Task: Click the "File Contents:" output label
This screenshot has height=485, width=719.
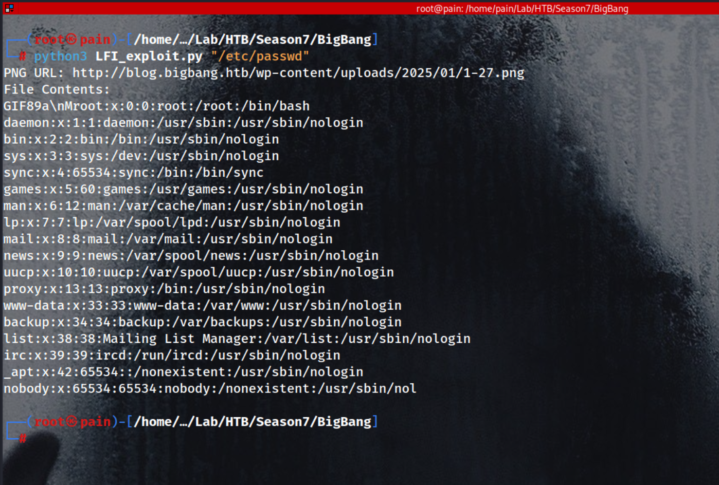Action: coord(57,90)
